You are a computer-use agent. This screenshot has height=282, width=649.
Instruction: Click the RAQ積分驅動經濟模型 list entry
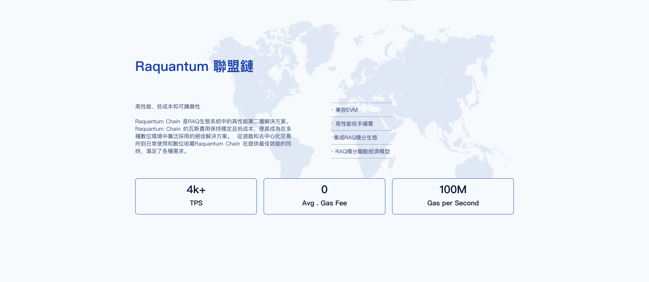click(361, 151)
